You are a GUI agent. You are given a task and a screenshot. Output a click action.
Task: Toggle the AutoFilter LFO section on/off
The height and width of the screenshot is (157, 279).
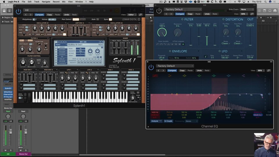[219, 51]
